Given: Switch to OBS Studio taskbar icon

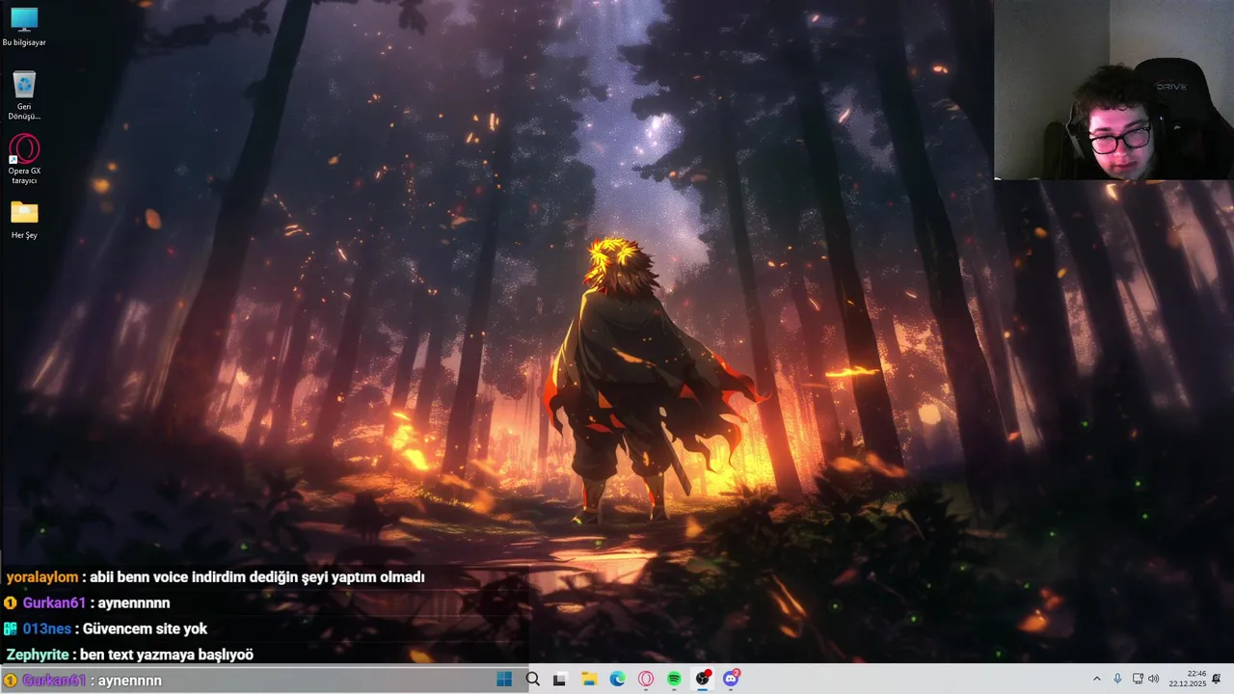Looking at the screenshot, I should click(x=703, y=679).
